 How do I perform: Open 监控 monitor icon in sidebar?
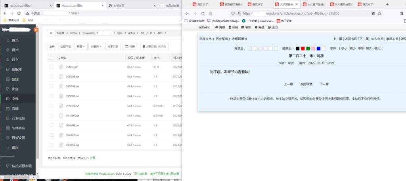coord(8,79)
